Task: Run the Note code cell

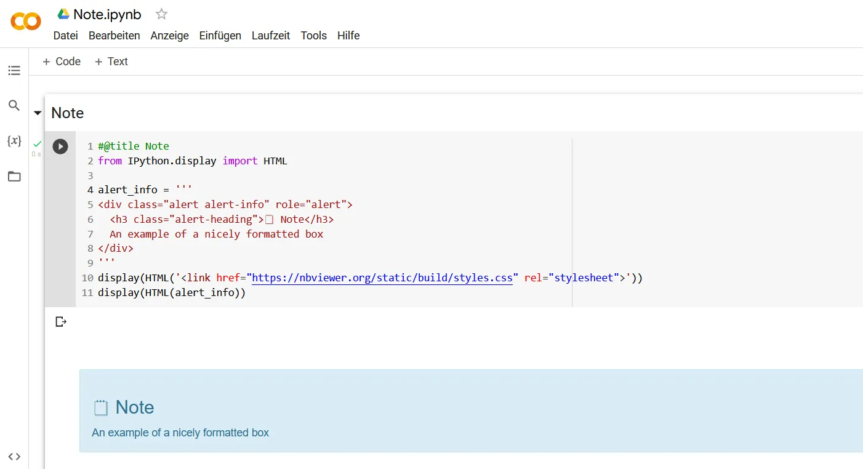Action: pos(60,146)
